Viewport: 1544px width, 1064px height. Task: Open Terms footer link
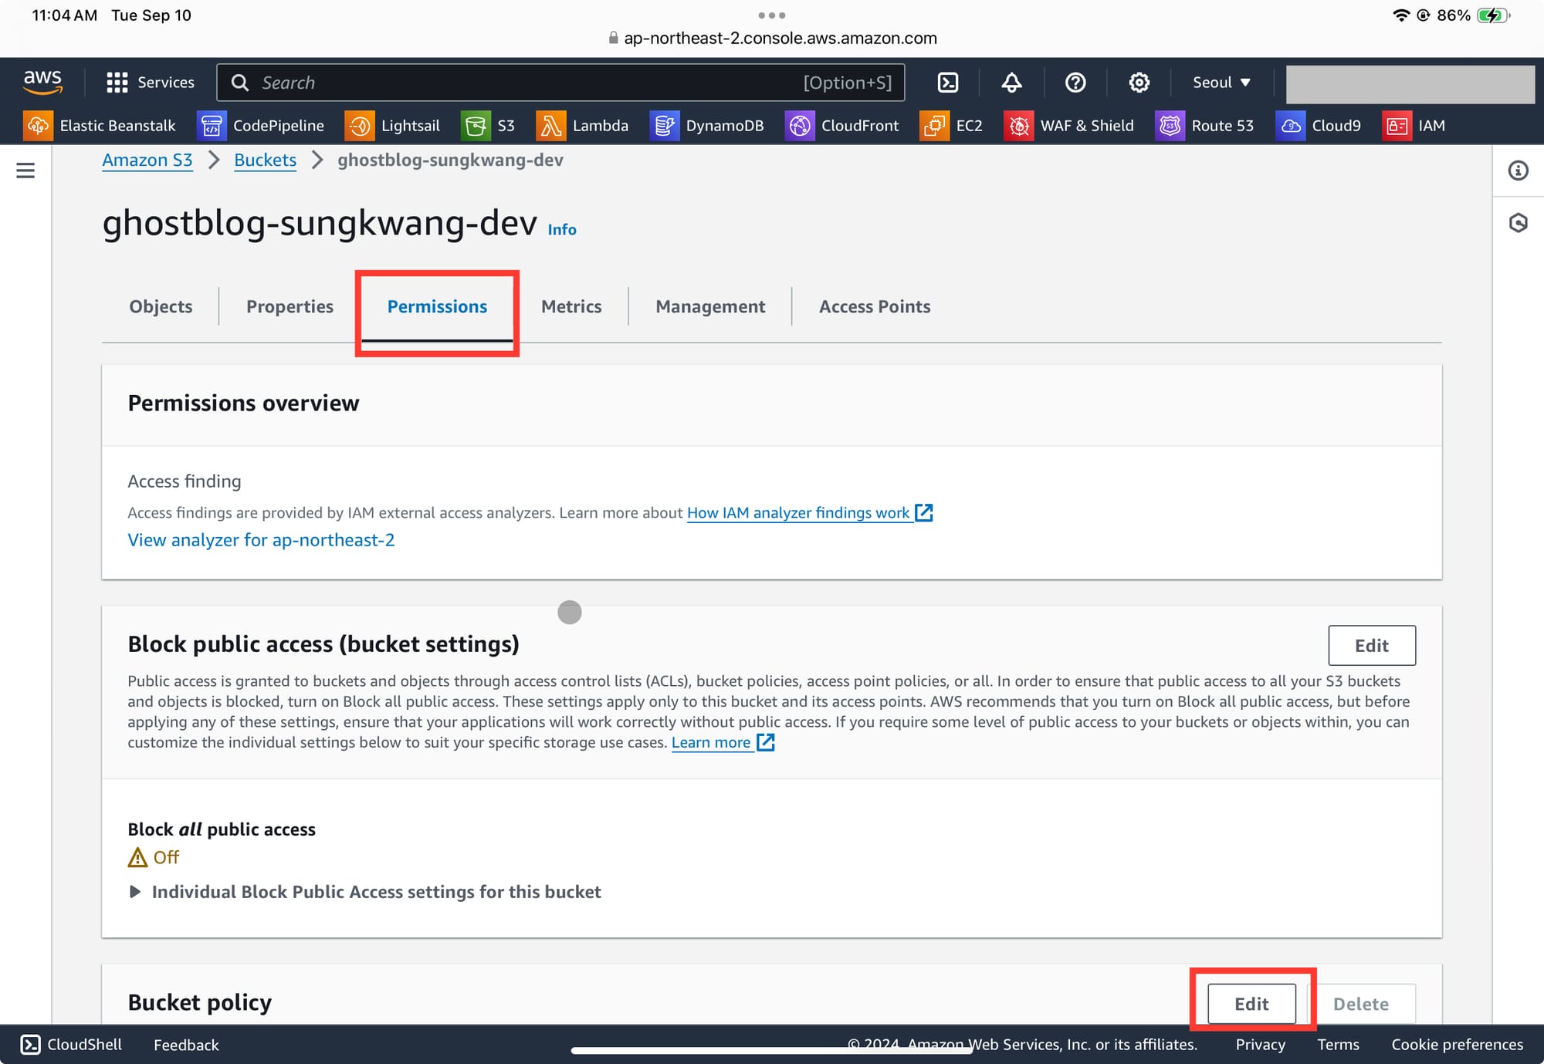[1338, 1045]
